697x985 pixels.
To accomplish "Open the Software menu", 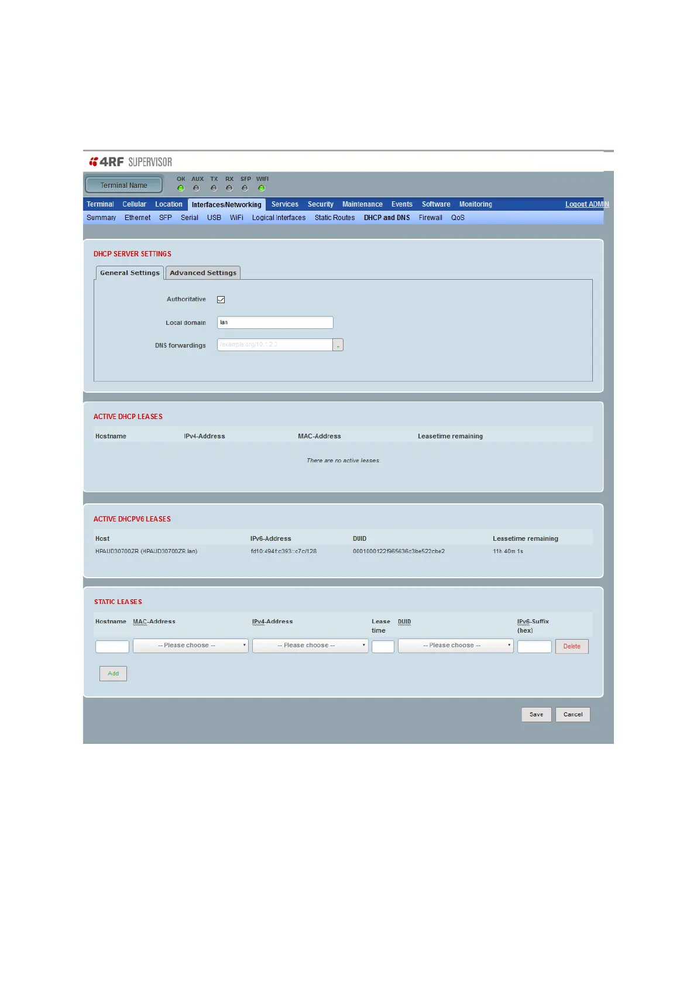I will point(436,204).
